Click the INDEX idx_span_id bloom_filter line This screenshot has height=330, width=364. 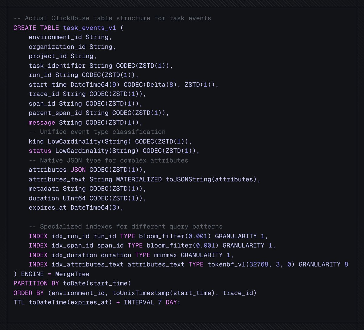click(x=152, y=245)
